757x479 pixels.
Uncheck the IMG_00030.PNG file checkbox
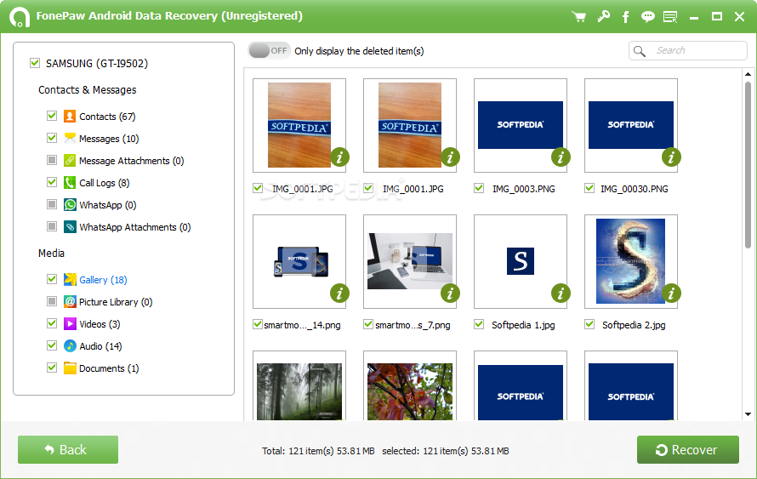click(x=589, y=188)
